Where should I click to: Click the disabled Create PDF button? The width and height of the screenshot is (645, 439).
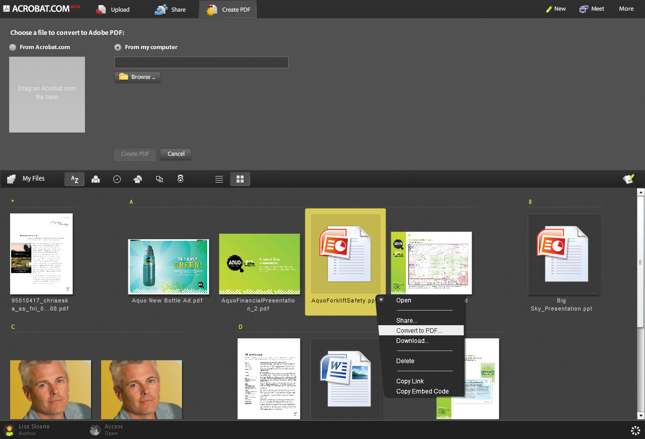tap(135, 154)
